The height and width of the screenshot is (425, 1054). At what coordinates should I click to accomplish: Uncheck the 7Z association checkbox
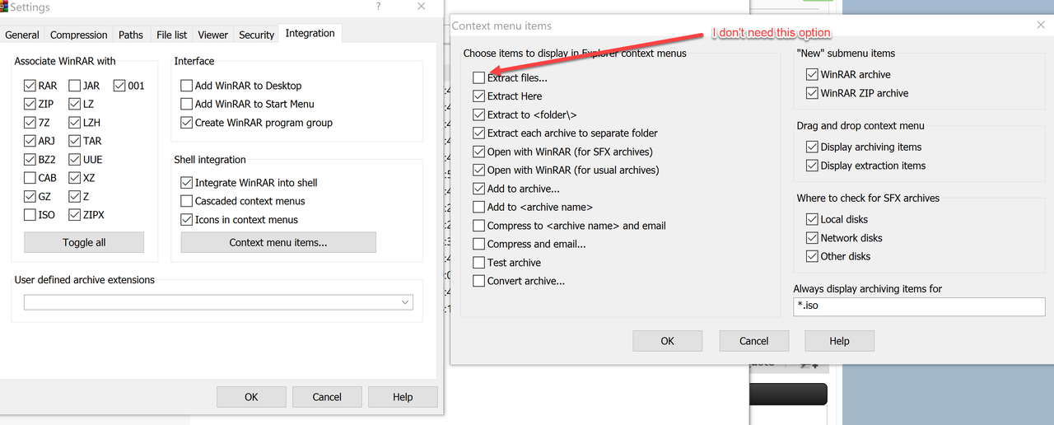[30, 123]
